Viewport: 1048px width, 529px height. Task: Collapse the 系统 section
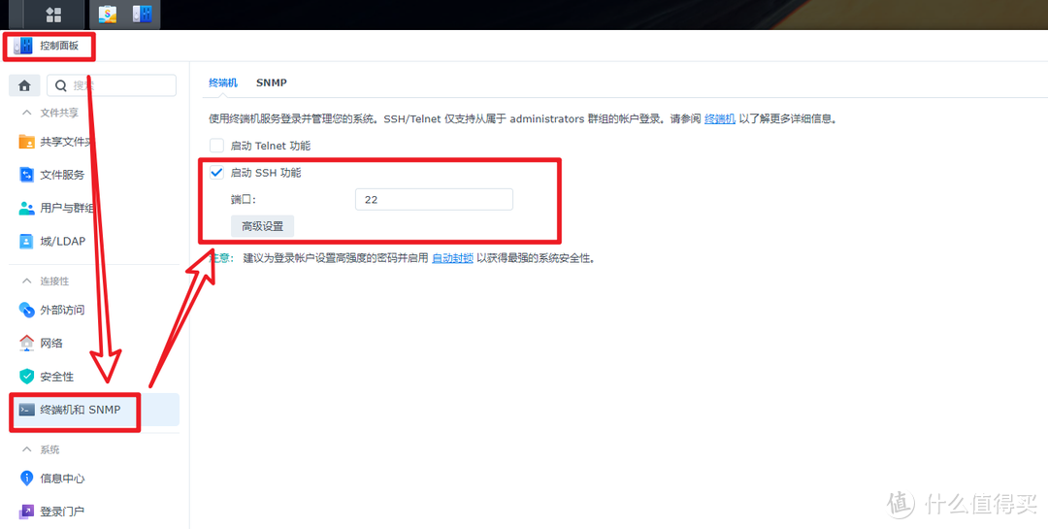27,449
